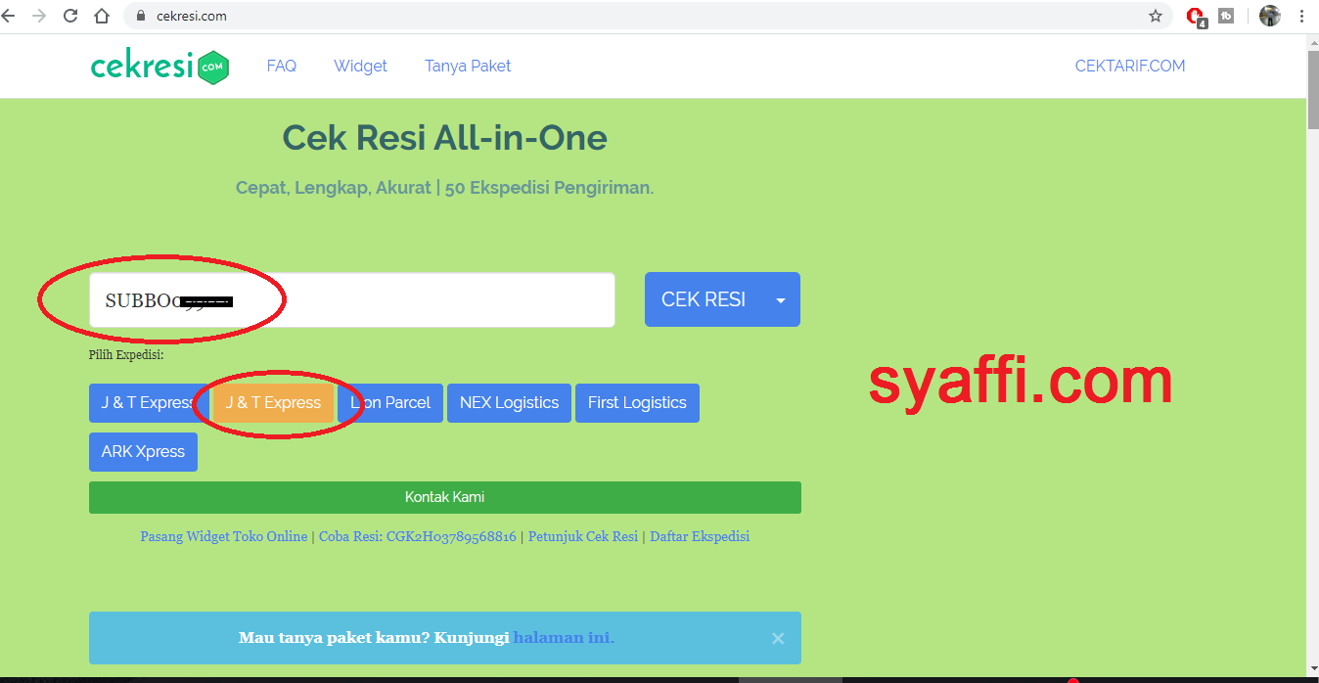This screenshot has width=1319, height=683.
Task: View site info via the padlock icon
Action: 141,16
